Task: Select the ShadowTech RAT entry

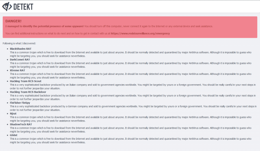Action: [21, 124]
